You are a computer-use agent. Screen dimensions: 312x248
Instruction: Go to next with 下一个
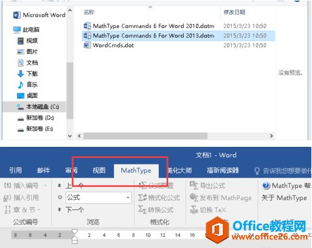click(x=71, y=209)
